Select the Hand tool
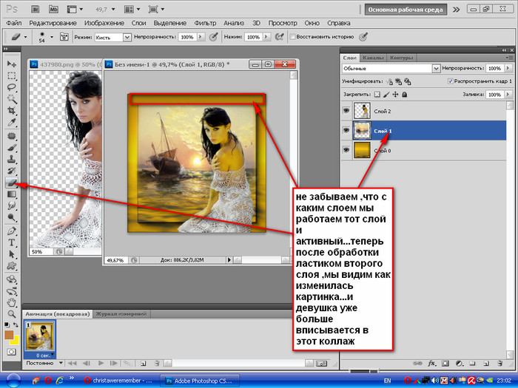Image resolution: width=518 pixels, height=388 pixels. pyautogui.click(x=12, y=302)
